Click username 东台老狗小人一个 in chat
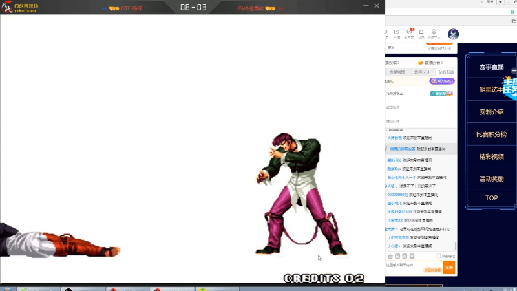This screenshot has height=291, width=517. (401, 177)
